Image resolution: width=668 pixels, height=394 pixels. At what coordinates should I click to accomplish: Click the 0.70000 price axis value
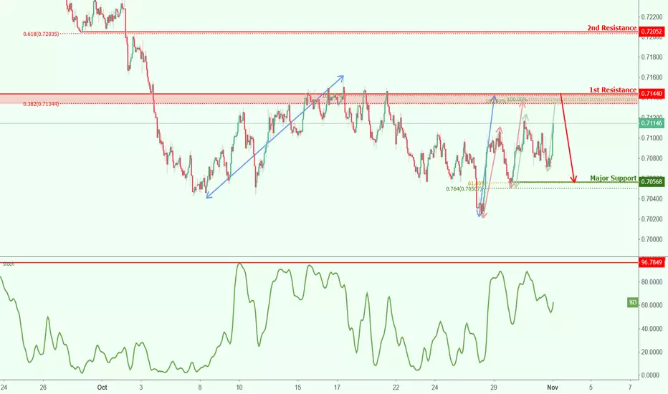[652, 239]
